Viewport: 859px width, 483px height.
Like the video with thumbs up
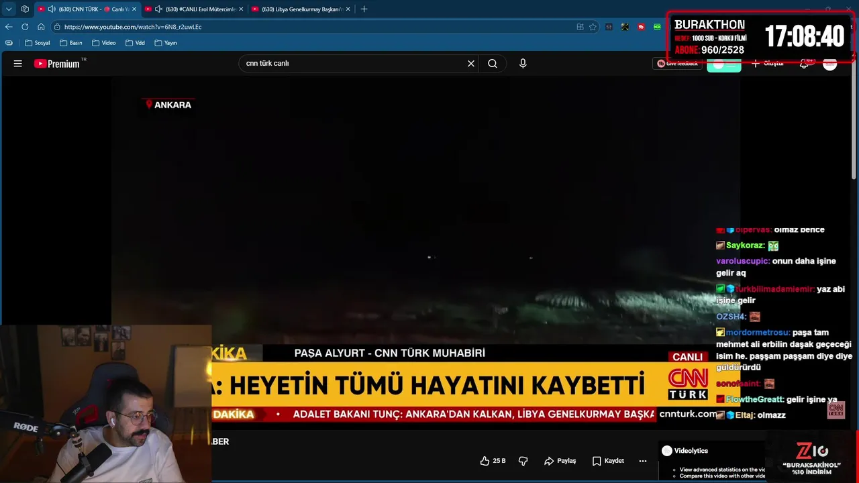click(x=493, y=461)
